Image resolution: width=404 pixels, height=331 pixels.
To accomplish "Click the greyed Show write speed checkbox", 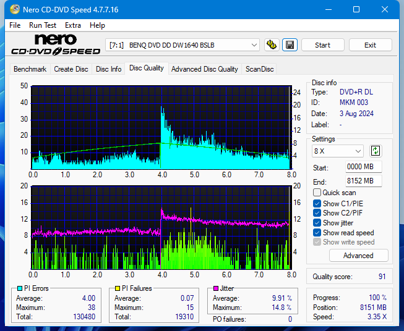I will [317, 242].
